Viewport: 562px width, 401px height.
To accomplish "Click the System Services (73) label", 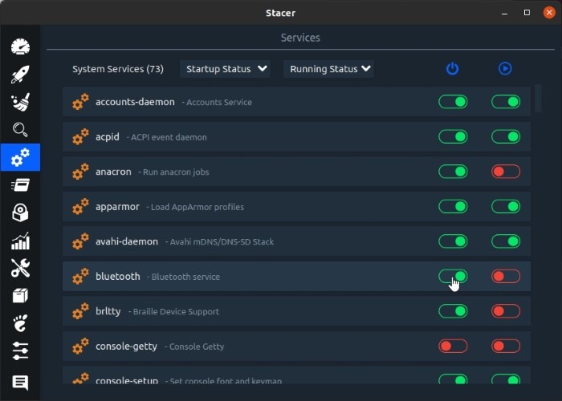I will (x=118, y=69).
